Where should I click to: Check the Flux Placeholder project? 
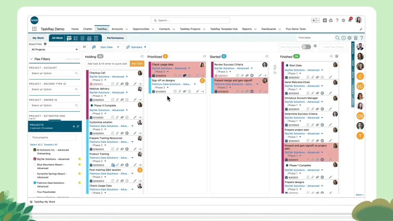click(x=35, y=192)
